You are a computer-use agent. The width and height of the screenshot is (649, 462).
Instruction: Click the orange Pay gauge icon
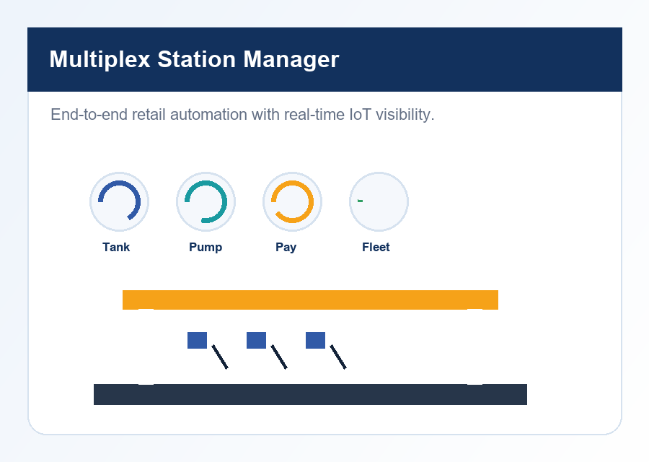[292, 202]
